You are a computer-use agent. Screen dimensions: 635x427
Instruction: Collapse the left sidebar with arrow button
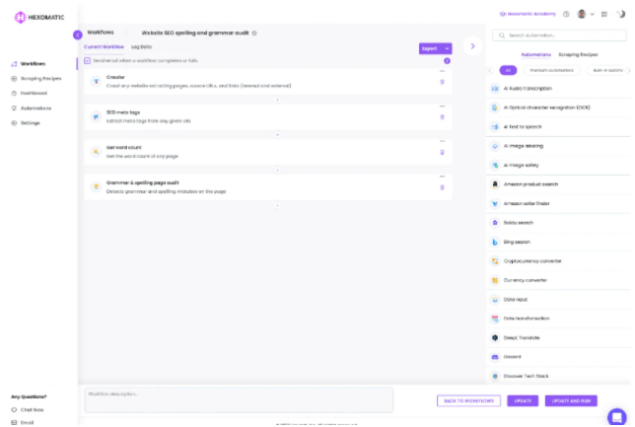click(x=78, y=36)
